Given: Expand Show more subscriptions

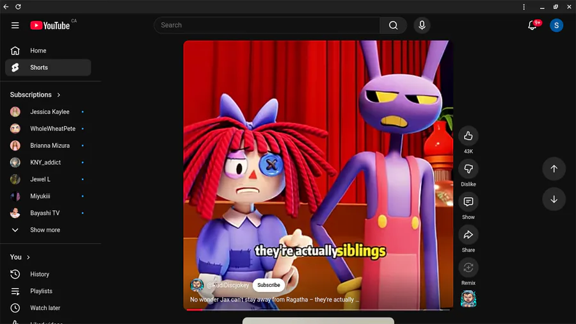Looking at the screenshot, I should 48,230.
